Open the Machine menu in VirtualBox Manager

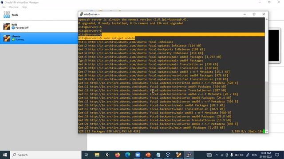pyautogui.click(x=13, y=7)
